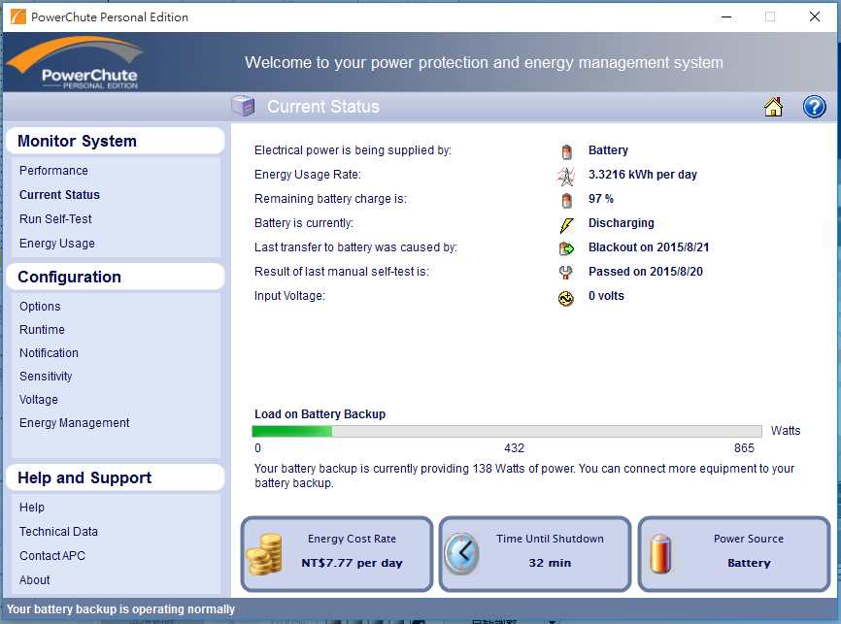The height and width of the screenshot is (624, 841).
Task: Click the 'Discharging' status text
Action: coord(622,223)
